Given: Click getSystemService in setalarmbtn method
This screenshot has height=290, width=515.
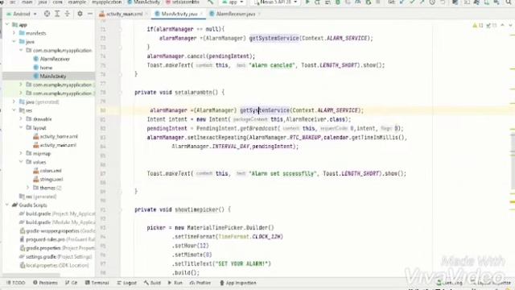Looking at the screenshot, I should 265,110.
